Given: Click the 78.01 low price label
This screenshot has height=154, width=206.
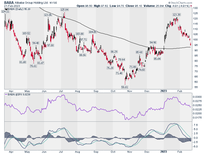Looking at the screenshot, I should [33, 66].
